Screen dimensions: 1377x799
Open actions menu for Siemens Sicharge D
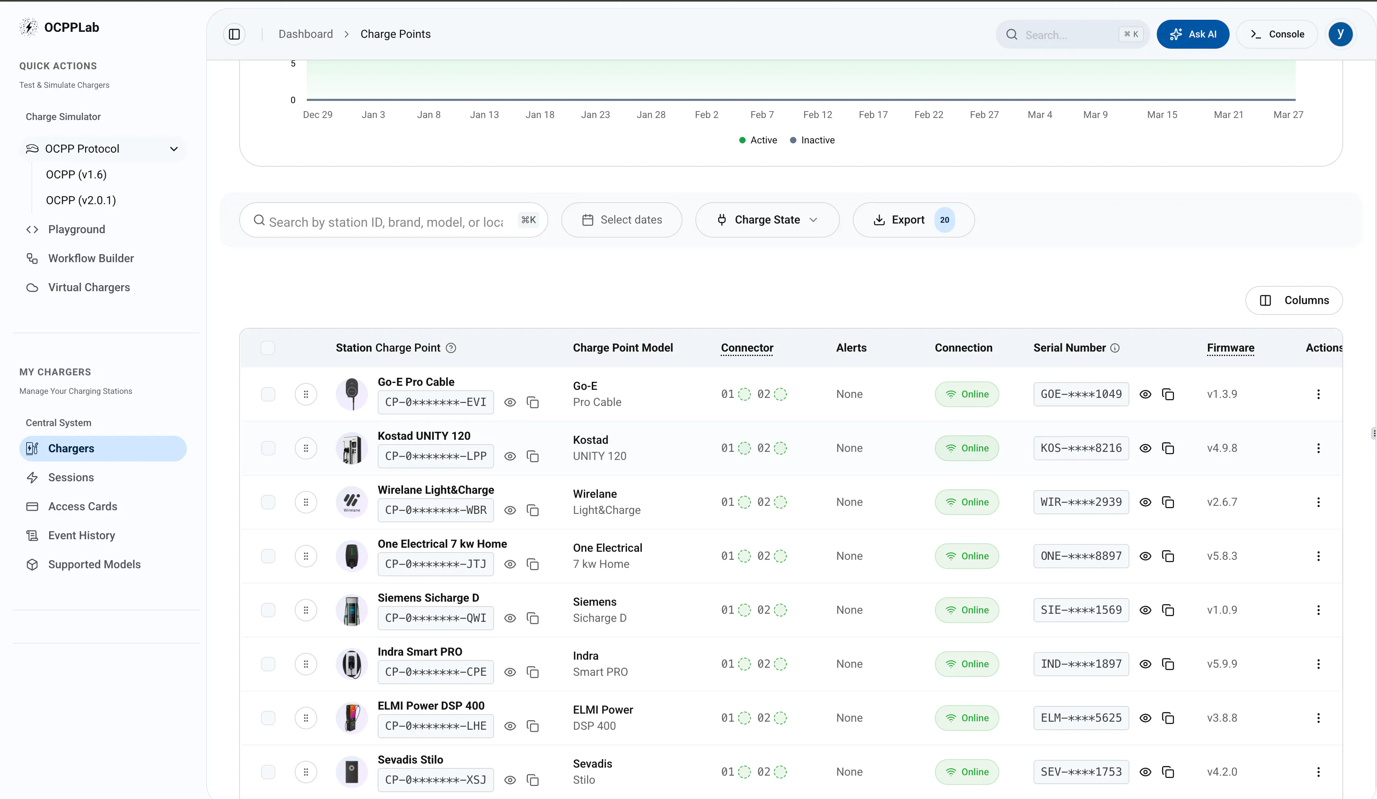pos(1318,610)
